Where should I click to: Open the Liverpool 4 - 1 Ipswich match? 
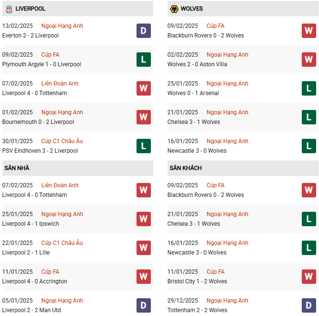[31, 224]
